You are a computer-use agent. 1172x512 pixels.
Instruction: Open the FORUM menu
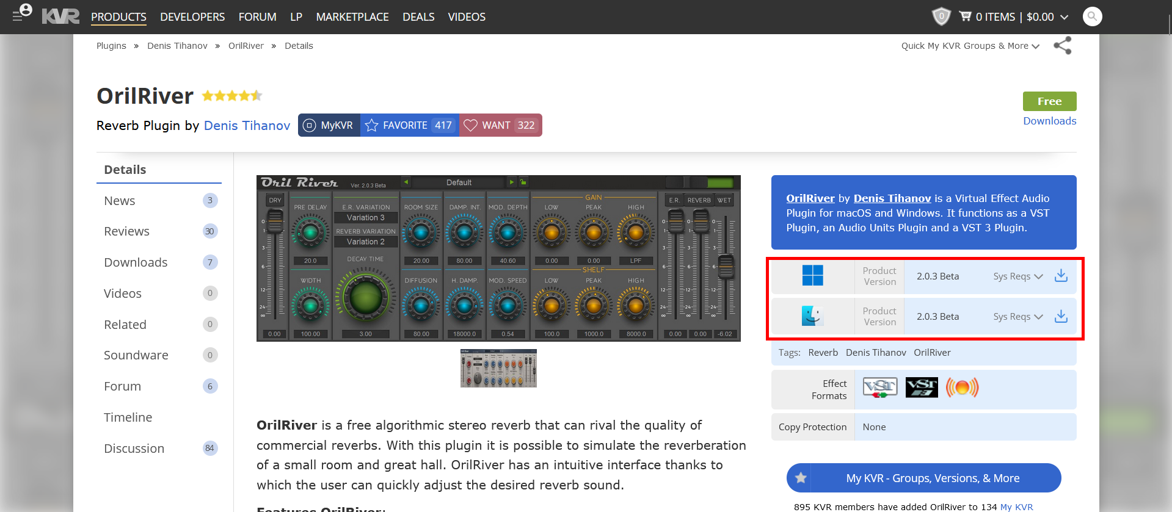(257, 17)
